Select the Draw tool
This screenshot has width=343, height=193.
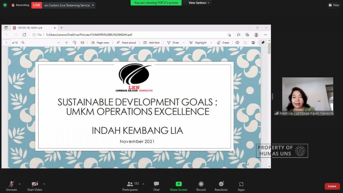(173, 43)
